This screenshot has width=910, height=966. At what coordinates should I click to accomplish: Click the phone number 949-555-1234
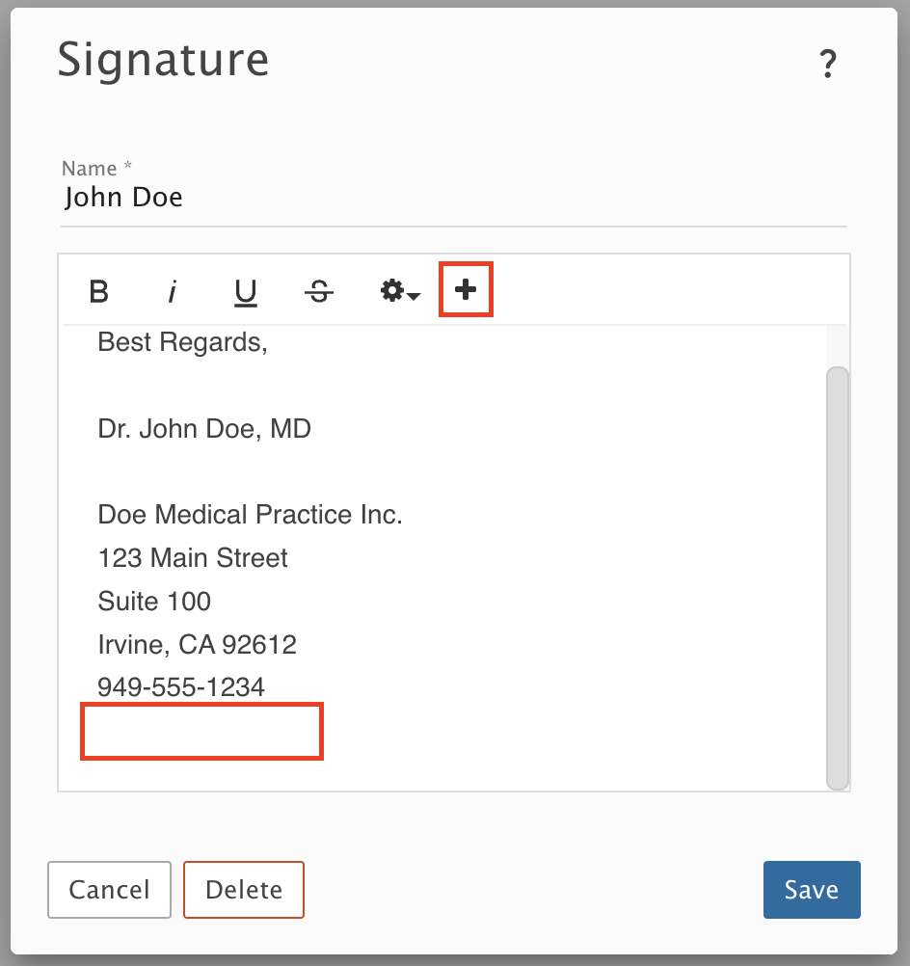(x=181, y=687)
